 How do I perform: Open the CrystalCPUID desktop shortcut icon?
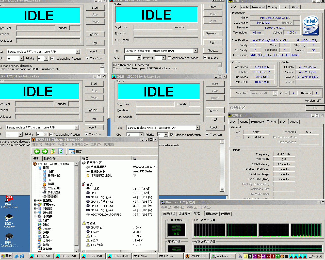(9, 240)
